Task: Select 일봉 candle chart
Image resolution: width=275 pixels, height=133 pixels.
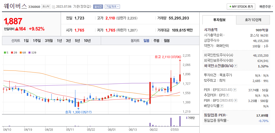Action: tap(146, 41)
